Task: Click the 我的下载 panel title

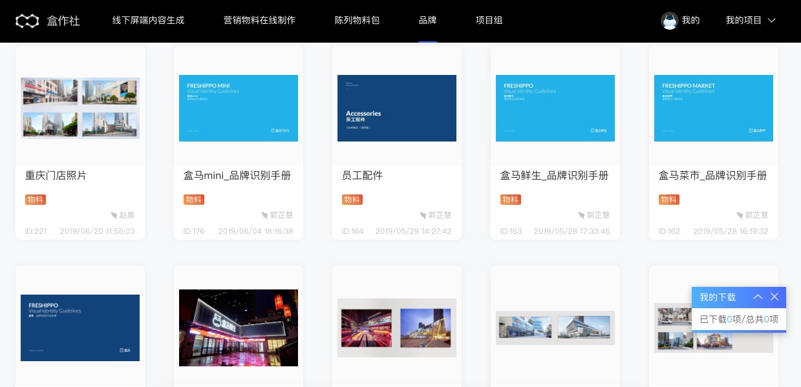Action: point(718,297)
